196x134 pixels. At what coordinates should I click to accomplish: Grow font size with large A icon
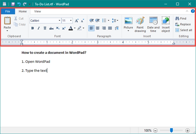[77, 21]
